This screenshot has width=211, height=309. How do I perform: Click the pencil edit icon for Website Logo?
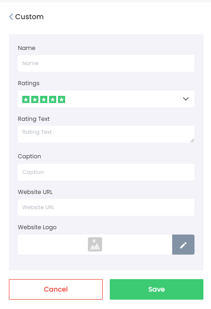[183, 244]
